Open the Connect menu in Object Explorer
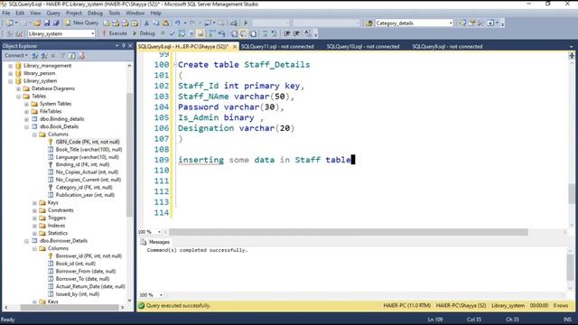Viewport: 578px width, 325px height. (x=16, y=56)
